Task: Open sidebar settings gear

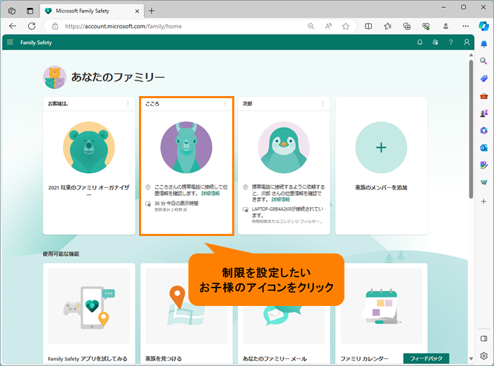Action: [x=483, y=356]
